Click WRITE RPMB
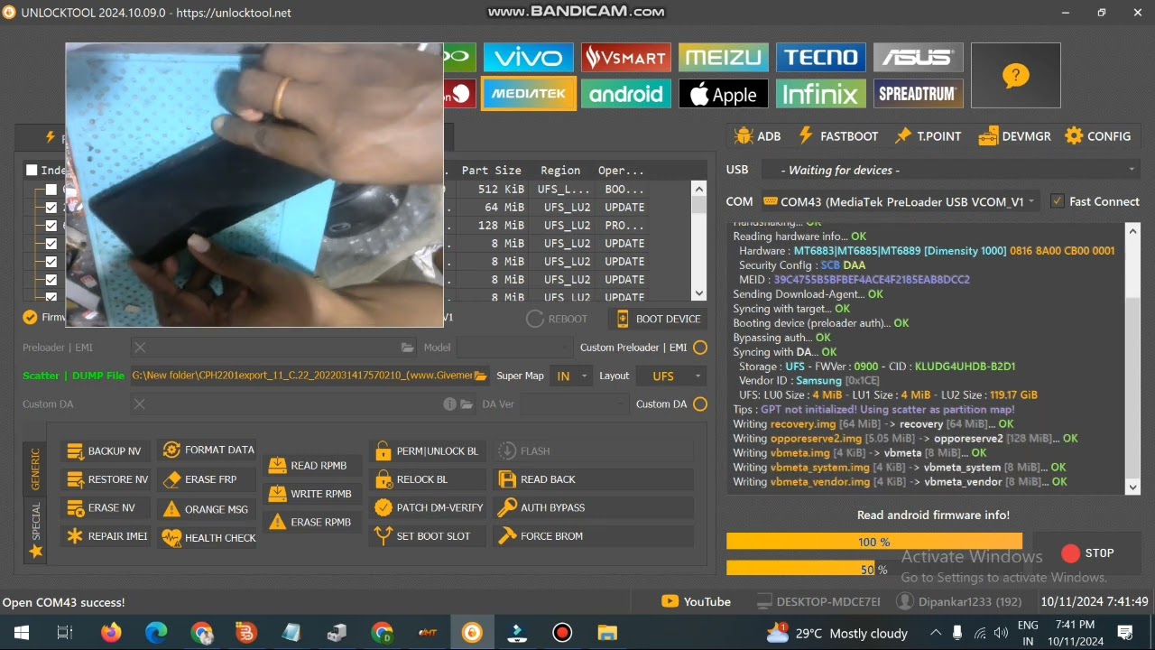The image size is (1155, 650). (310, 494)
